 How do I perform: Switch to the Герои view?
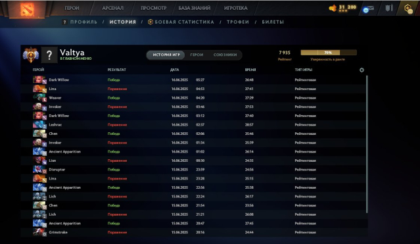point(197,55)
